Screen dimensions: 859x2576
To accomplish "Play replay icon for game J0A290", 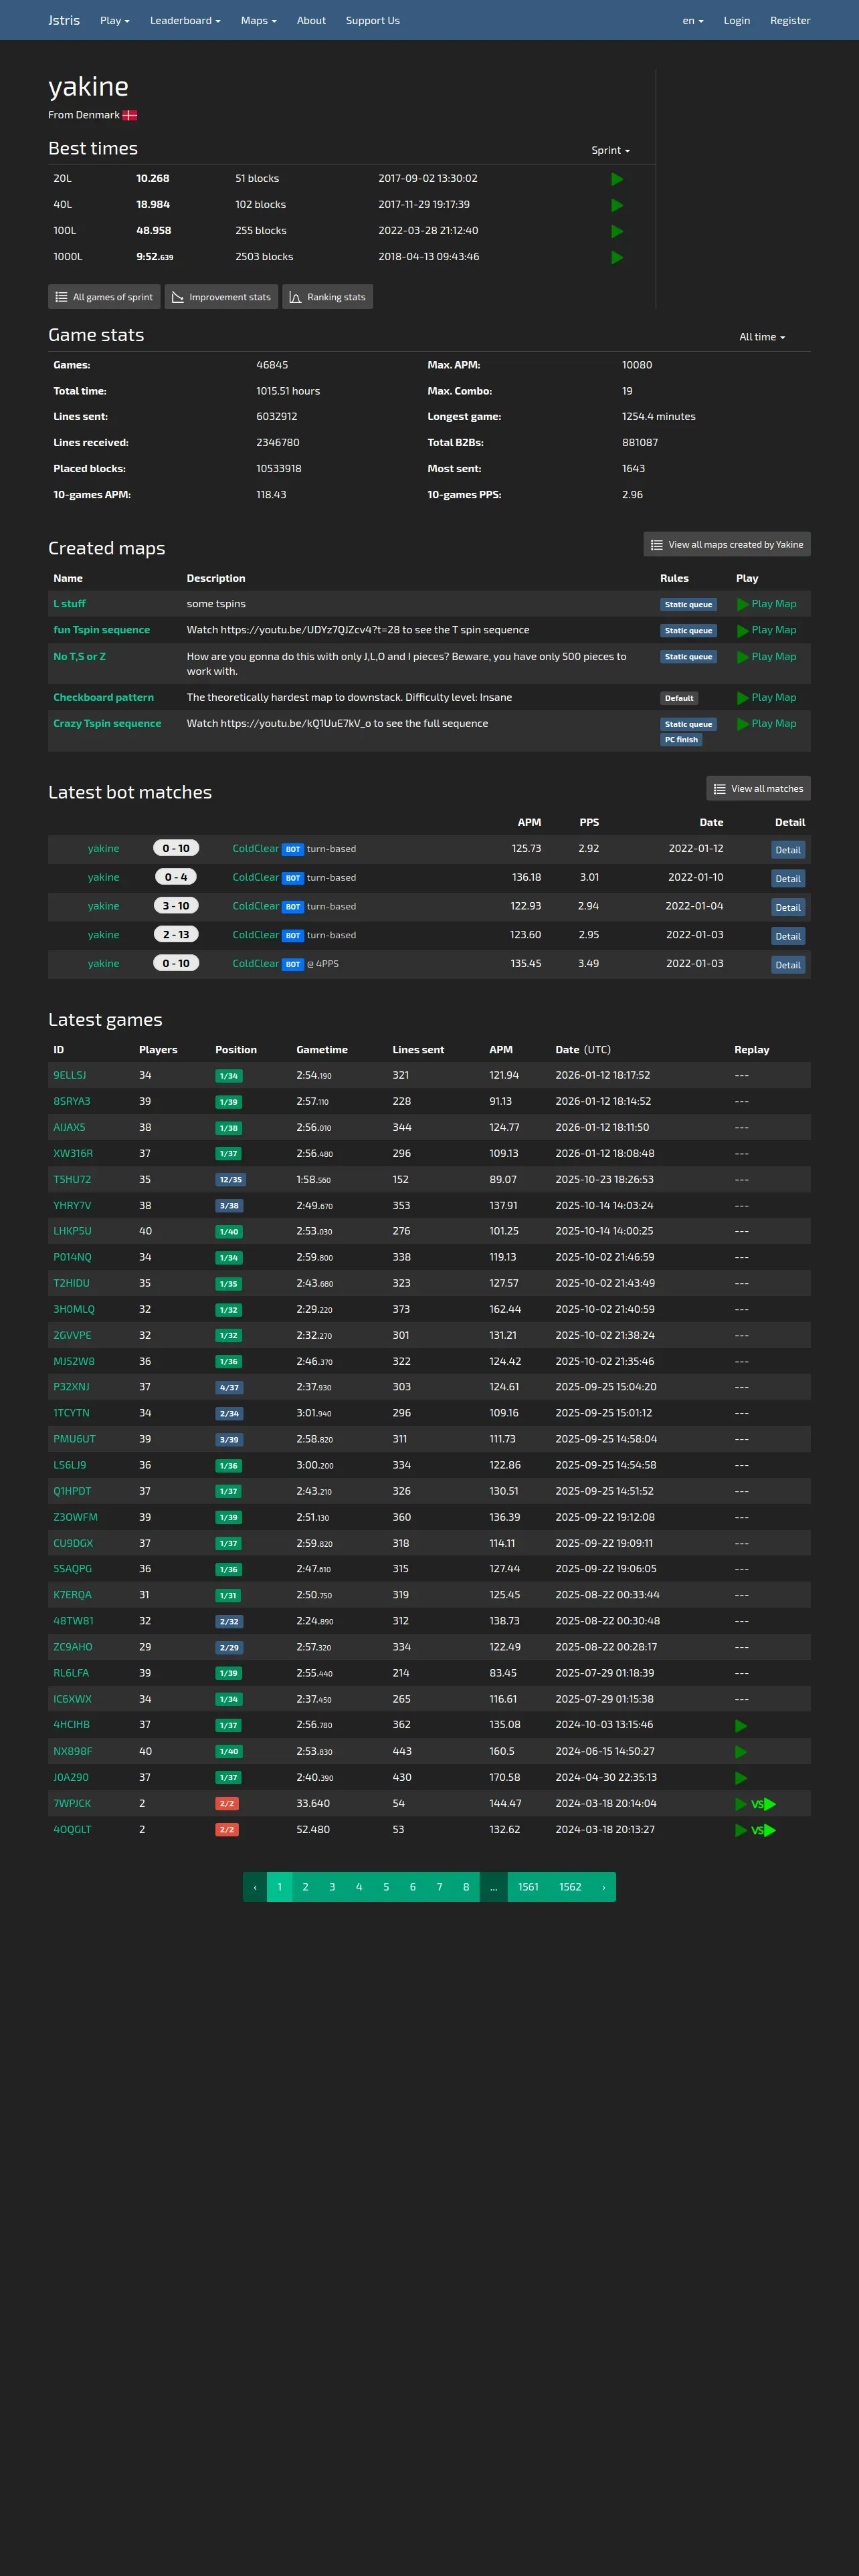I will (741, 1778).
